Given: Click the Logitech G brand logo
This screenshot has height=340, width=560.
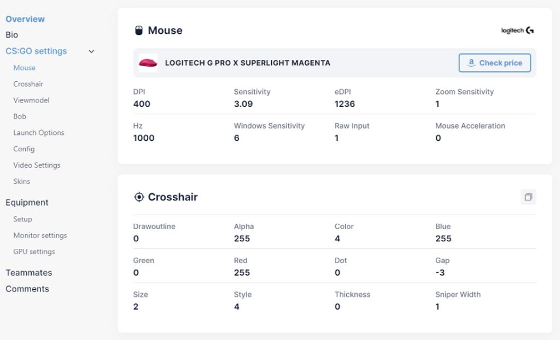Looking at the screenshot, I should pos(517,31).
